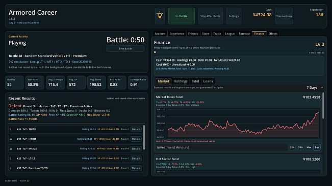Click the Armored Career title

pos(33,12)
